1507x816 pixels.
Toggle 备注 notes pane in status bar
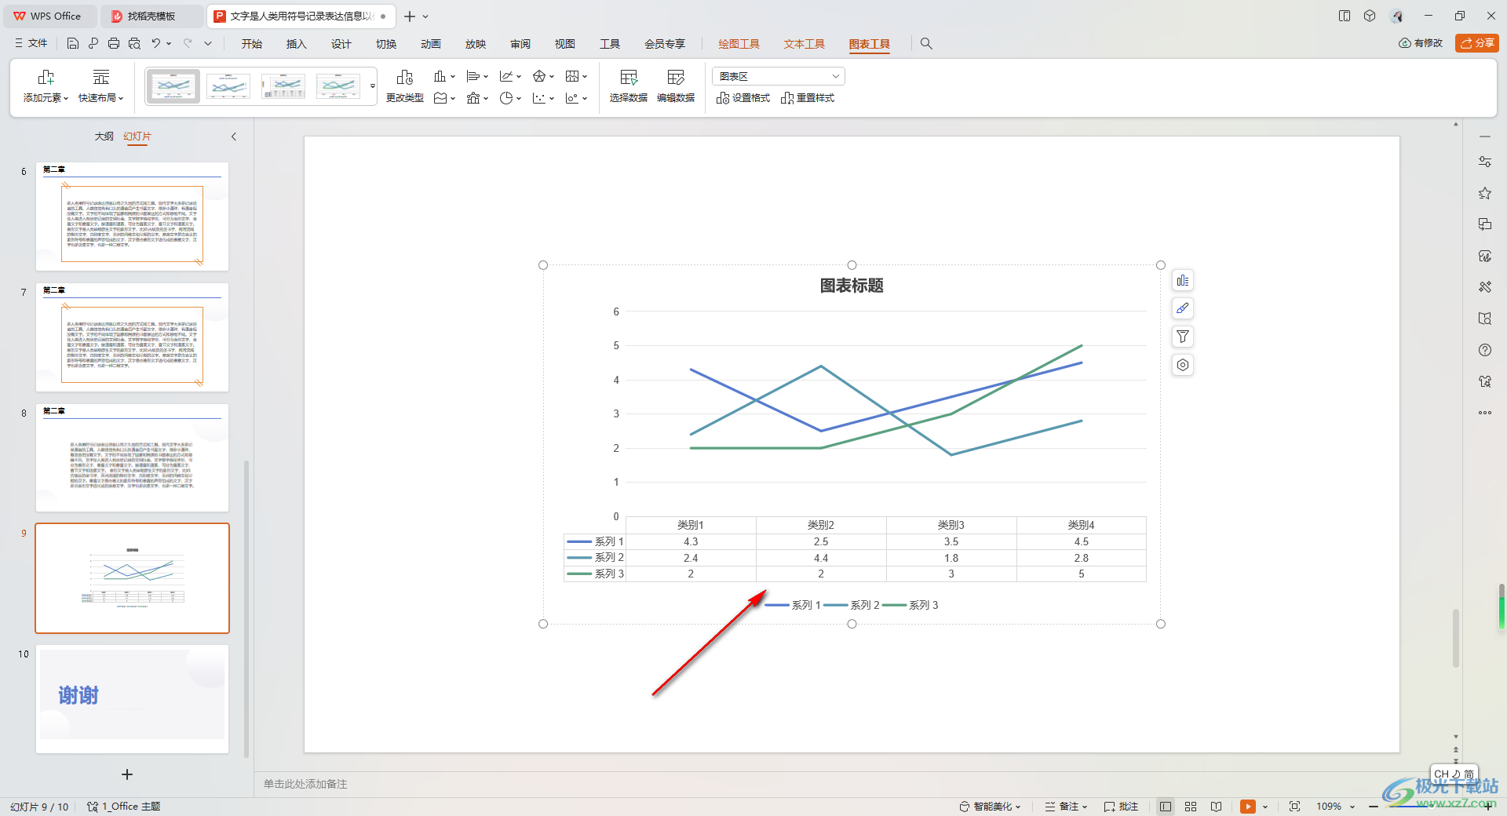(x=1066, y=807)
